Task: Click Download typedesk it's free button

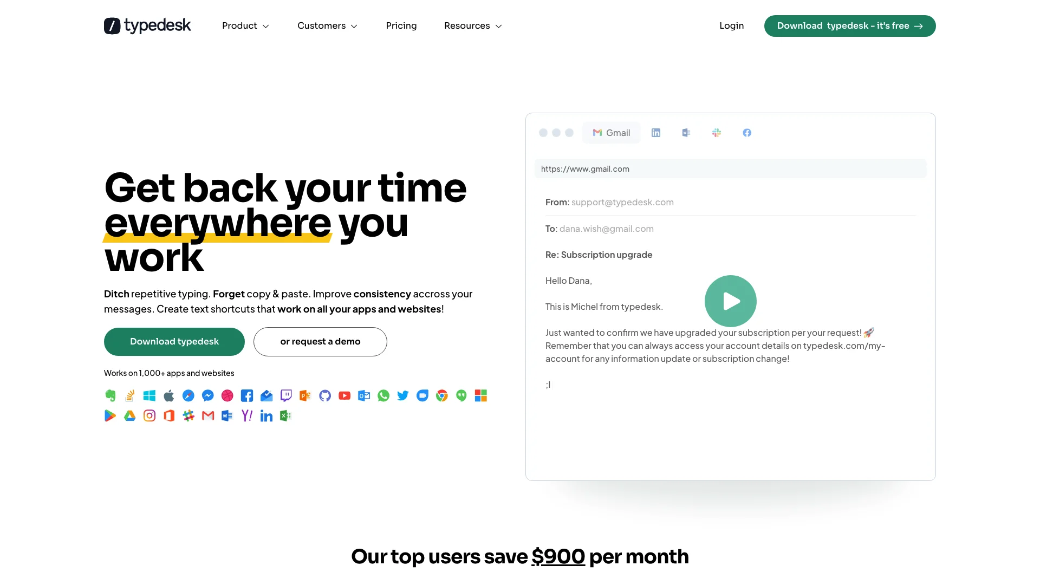Action: [x=849, y=25]
